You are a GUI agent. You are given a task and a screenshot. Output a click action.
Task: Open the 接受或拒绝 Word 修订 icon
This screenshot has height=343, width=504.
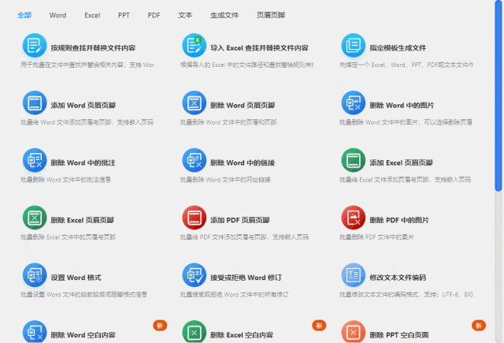195,275
